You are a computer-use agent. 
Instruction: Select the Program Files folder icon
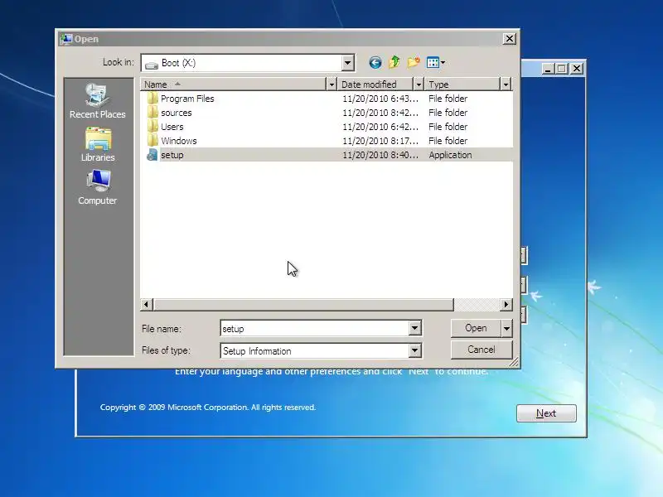[x=152, y=99]
